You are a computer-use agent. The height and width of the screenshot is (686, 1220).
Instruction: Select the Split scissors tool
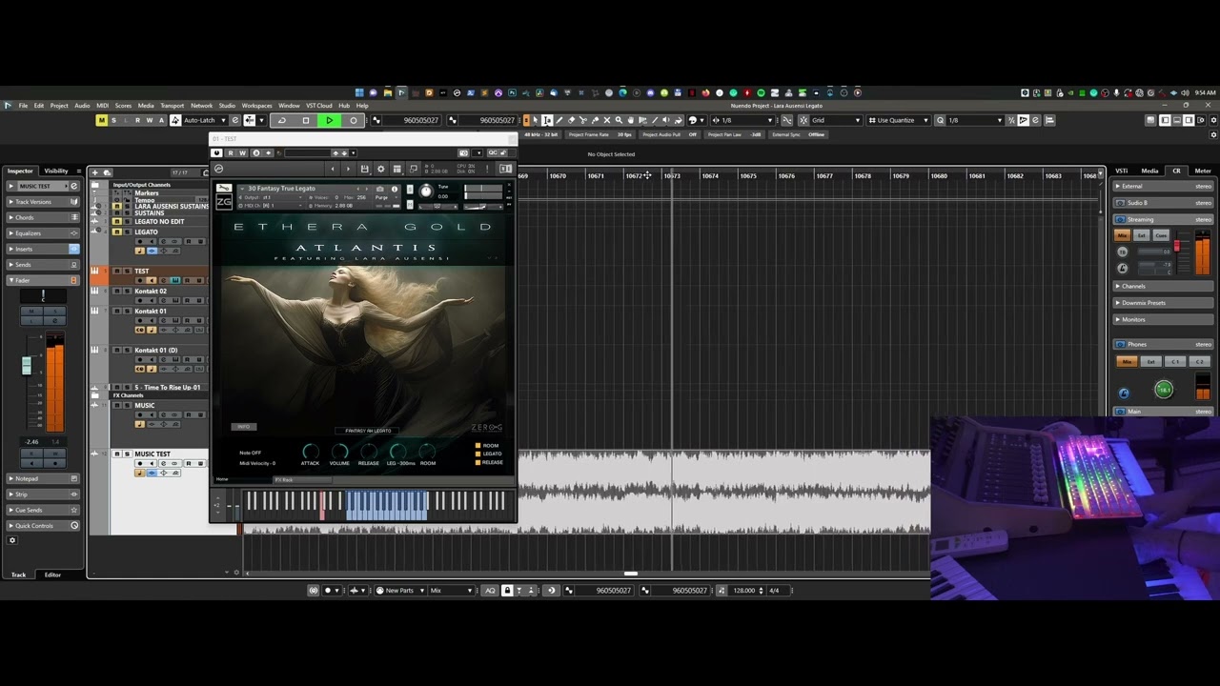click(x=583, y=120)
